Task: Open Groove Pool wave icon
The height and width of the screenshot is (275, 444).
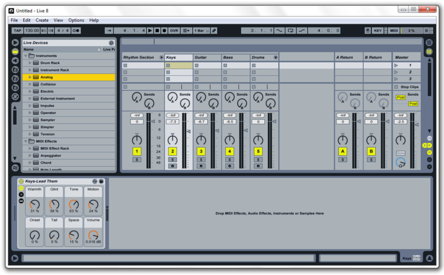Action: click(15, 168)
